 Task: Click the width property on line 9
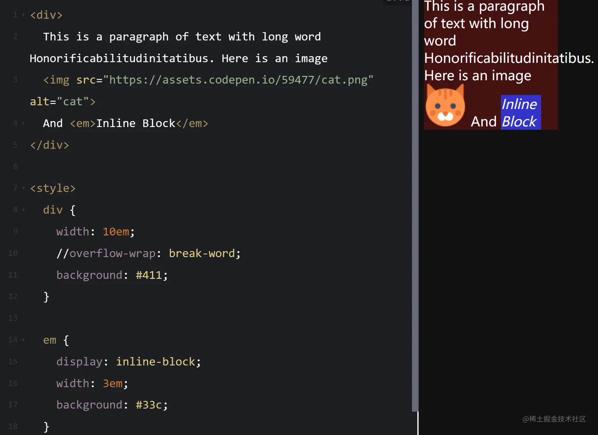tap(73, 232)
